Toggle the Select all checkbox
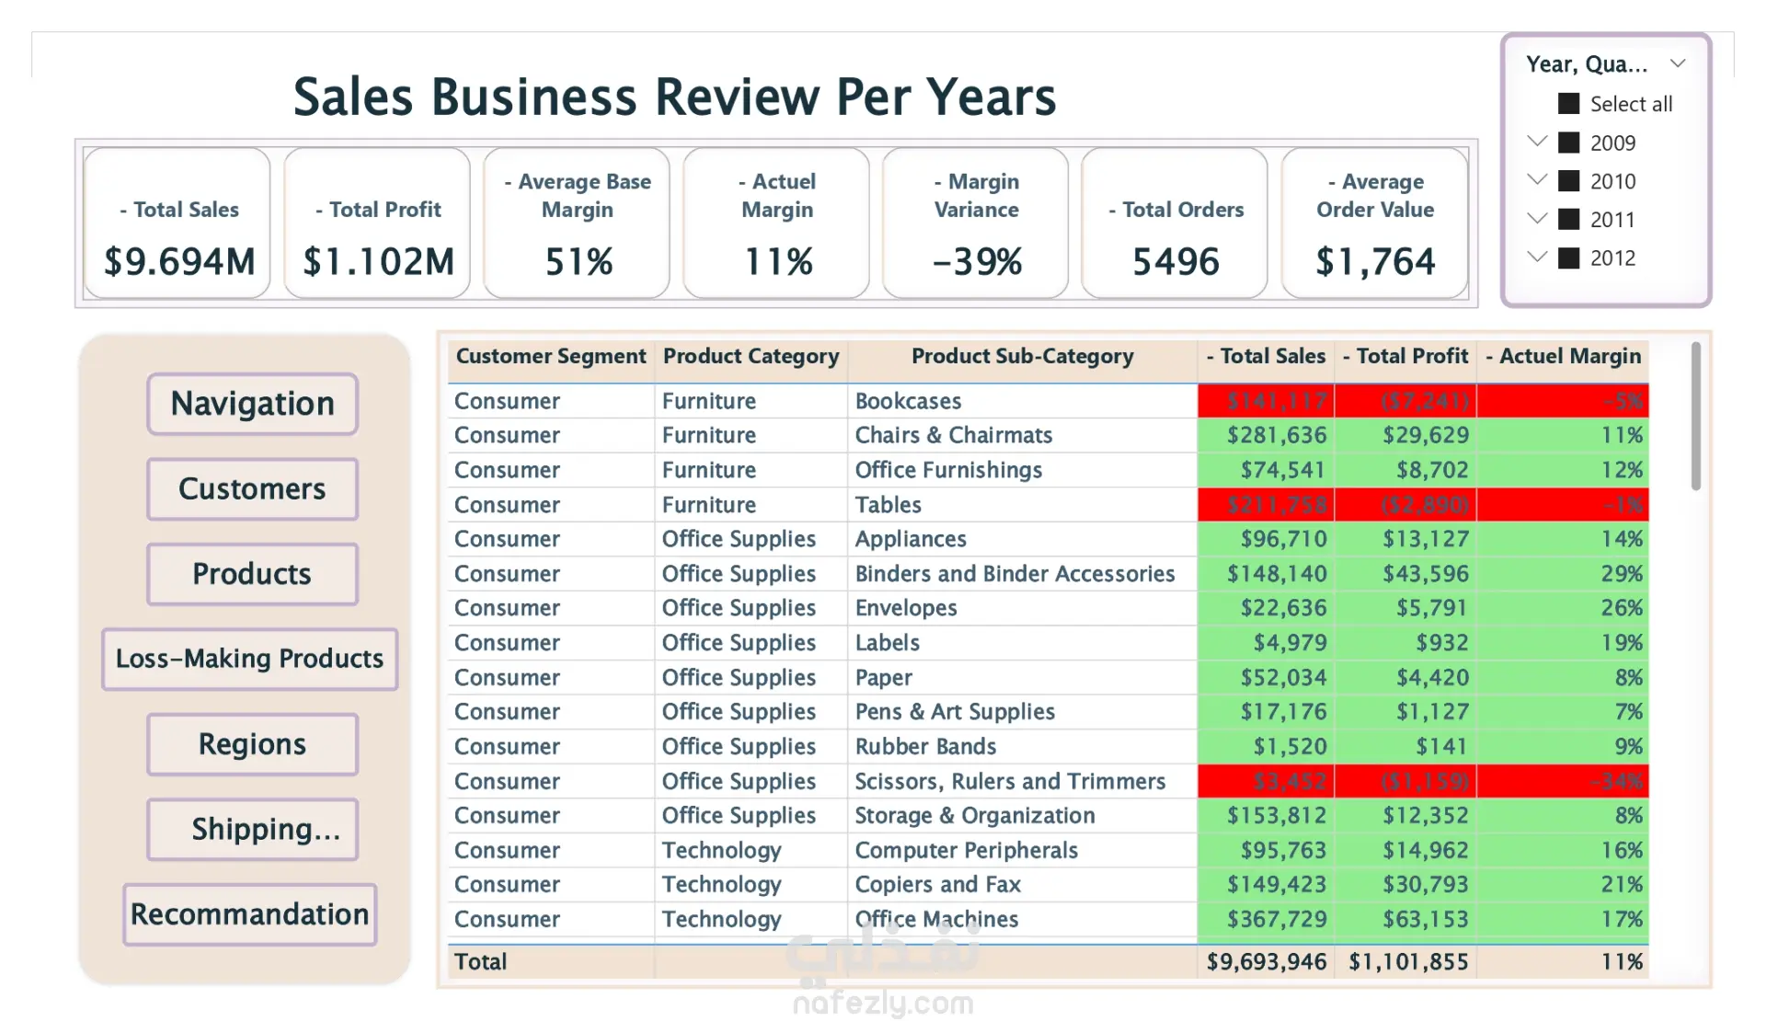The height and width of the screenshot is (1021, 1766). pos(1568,104)
